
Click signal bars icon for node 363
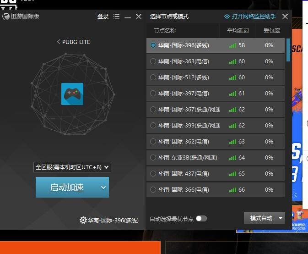pyautogui.click(x=232, y=61)
